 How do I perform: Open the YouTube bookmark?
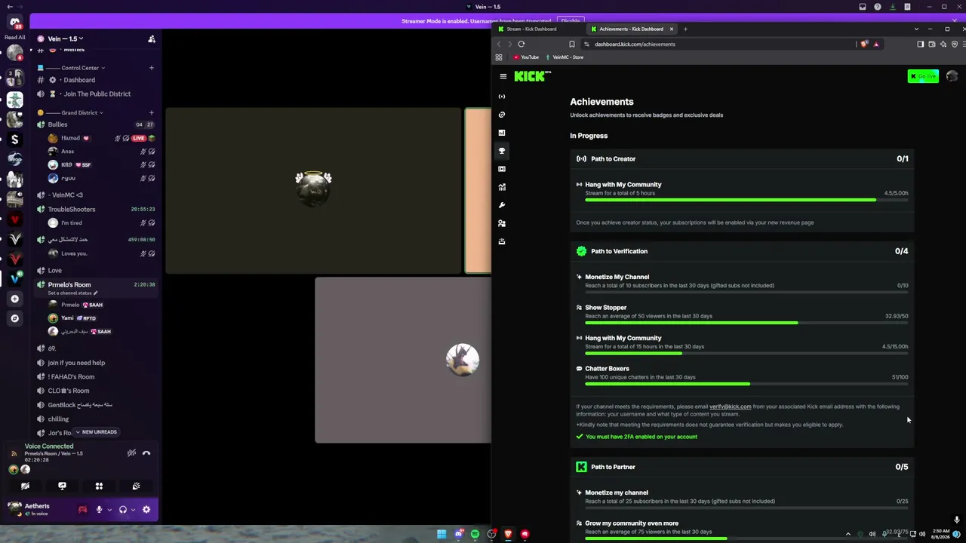526,57
